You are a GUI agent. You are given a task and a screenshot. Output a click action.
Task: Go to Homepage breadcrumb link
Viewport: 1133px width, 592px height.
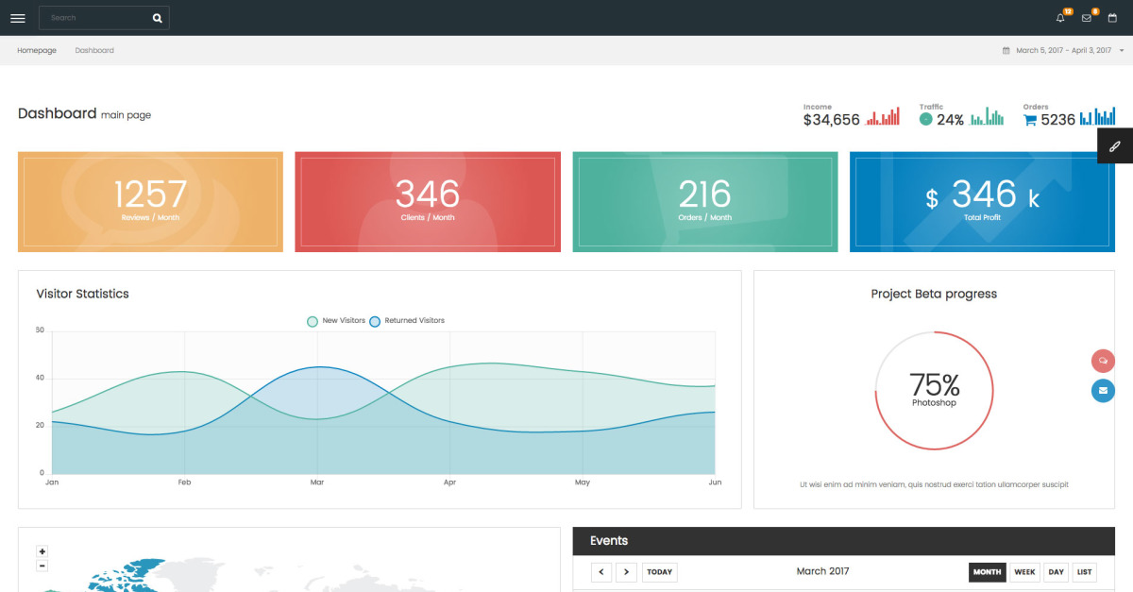point(37,51)
